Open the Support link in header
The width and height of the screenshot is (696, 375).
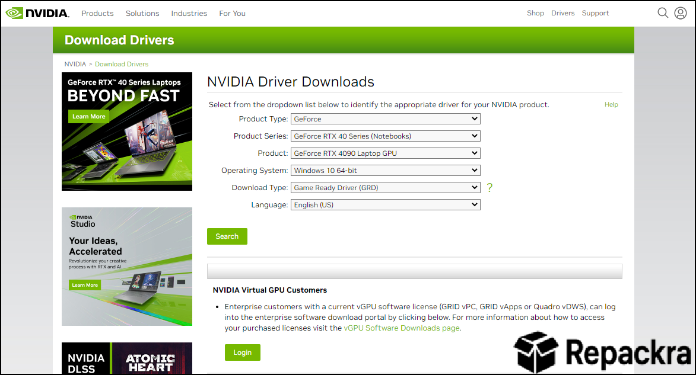595,13
